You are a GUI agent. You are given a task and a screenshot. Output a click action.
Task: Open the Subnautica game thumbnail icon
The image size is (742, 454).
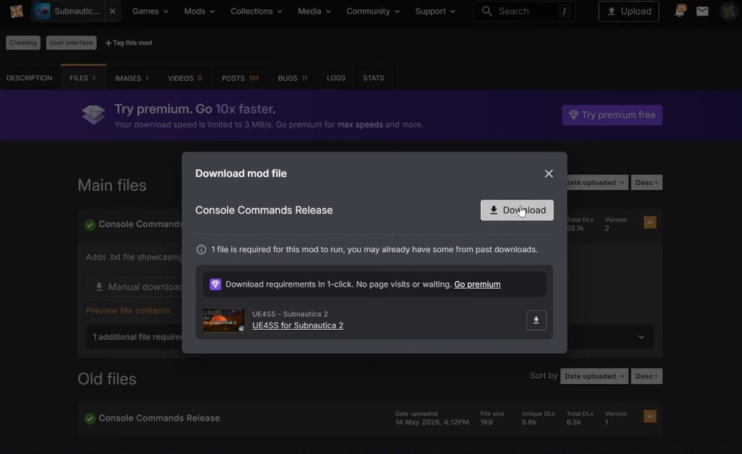pyautogui.click(x=42, y=11)
